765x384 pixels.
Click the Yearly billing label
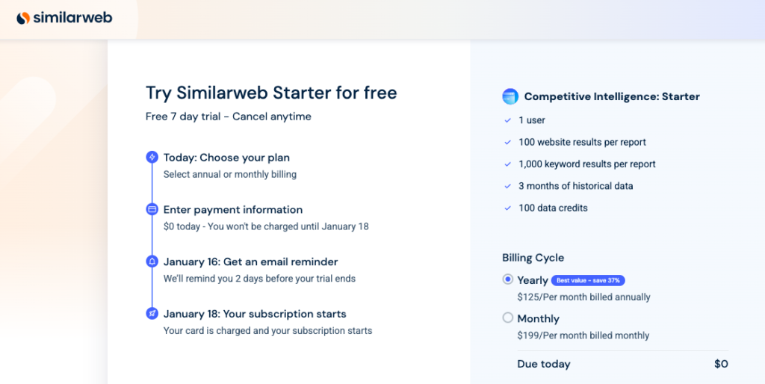pyautogui.click(x=533, y=280)
